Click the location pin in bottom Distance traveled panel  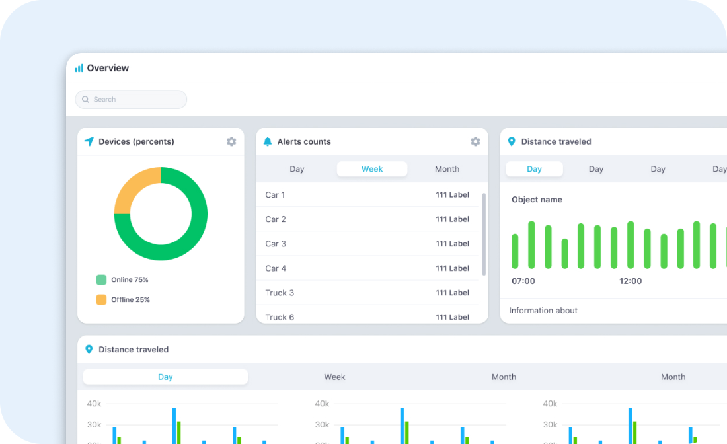(x=89, y=350)
